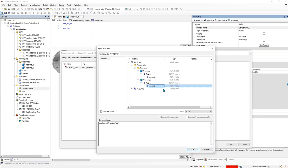The width and height of the screenshot is (288, 168).
Task: Confirm with the Input Assistant OK button
Action: tap(193, 150)
